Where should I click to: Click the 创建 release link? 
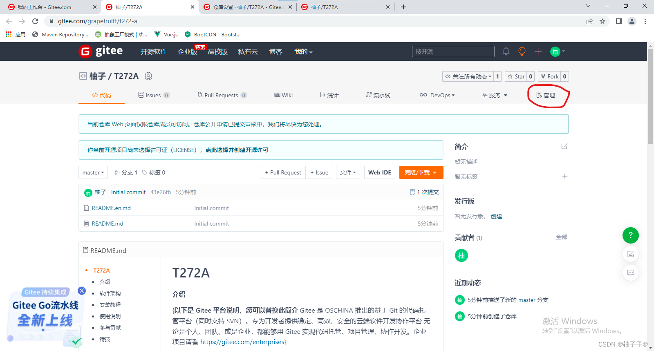(496, 216)
